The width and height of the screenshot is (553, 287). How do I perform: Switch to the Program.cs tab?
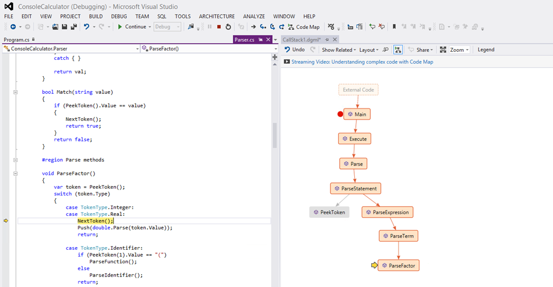click(17, 39)
